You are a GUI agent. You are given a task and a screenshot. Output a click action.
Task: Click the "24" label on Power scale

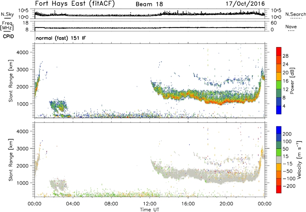pos(285,64)
